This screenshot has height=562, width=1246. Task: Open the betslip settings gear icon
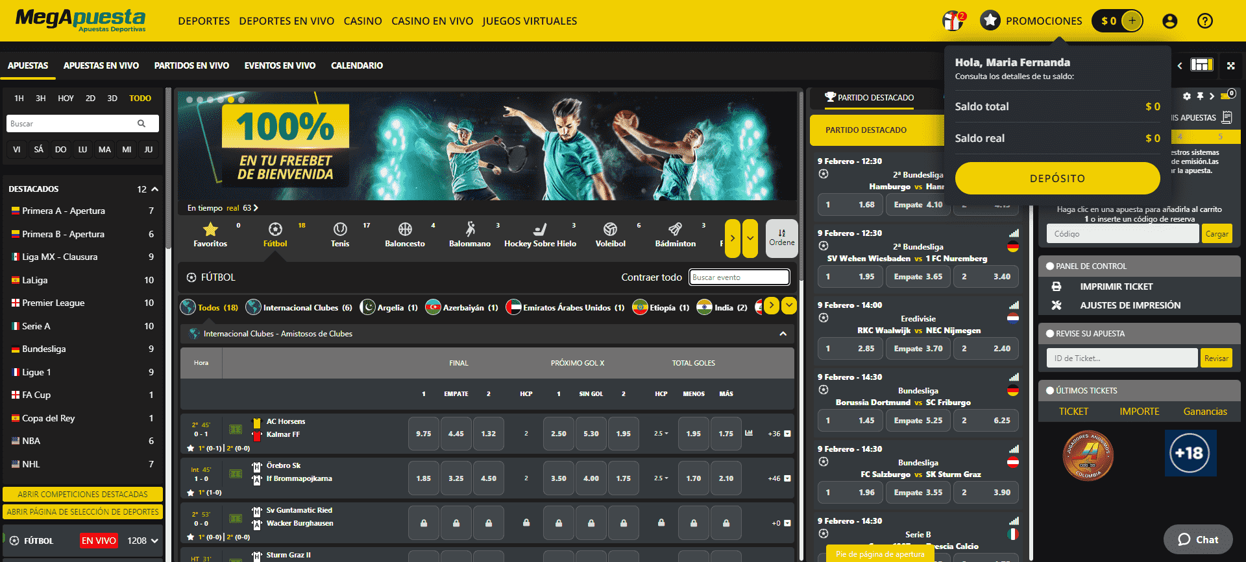(1187, 96)
